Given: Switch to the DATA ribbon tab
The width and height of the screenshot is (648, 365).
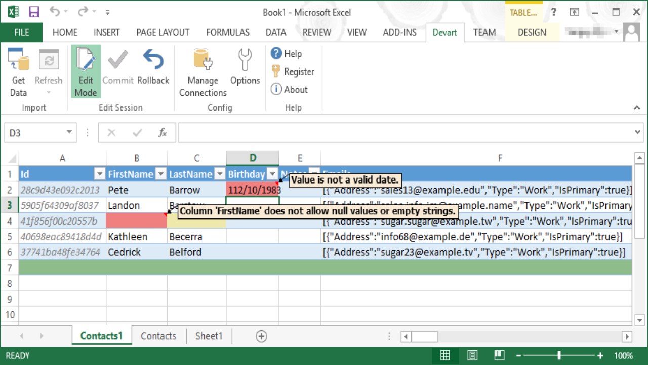Looking at the screenshot, I should click(x=276, y=32).
